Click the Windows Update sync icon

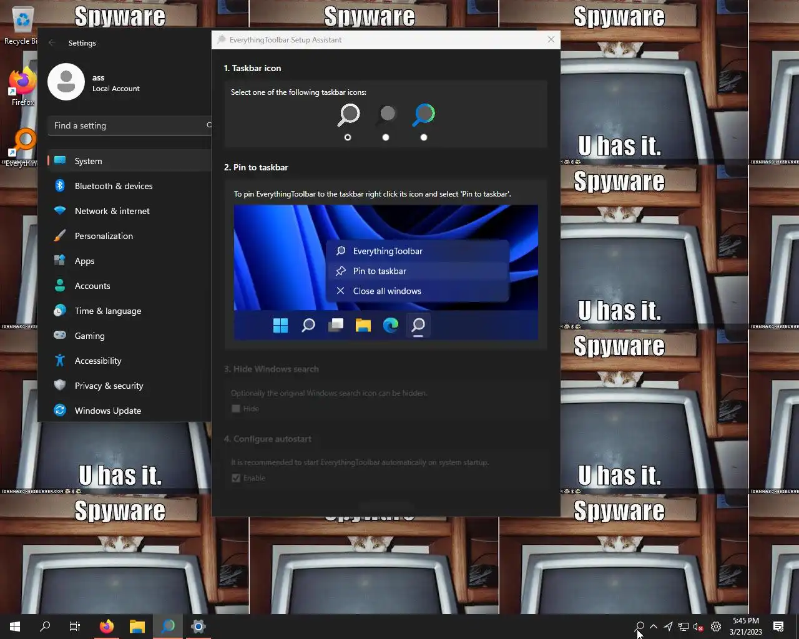(x=60, y=410)
